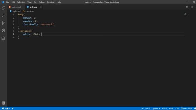Open the Search view in activity bar
Image resolution: width=196 pixels, height=110 pixels.
(3, 16)
